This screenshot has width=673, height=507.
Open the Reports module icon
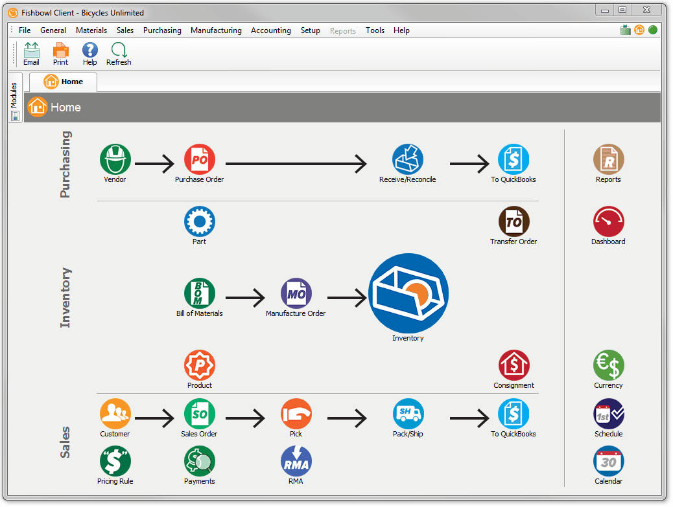pos(608,159)
